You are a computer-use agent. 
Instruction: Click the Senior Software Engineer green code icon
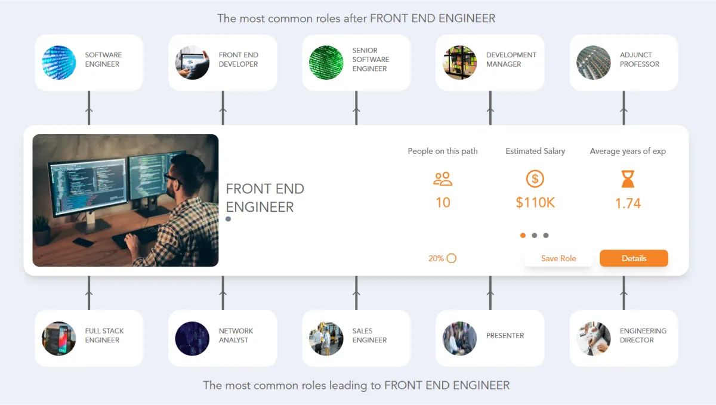325,62
